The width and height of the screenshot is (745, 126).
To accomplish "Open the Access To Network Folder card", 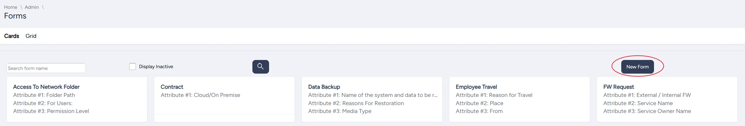I will tap(77, 99).
